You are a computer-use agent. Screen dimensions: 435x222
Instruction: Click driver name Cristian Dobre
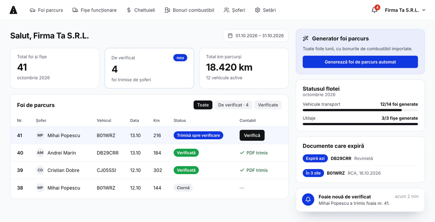[63, 170]
